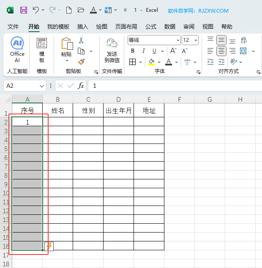
Task: Decrease indent icon
Action: tap(210, 62)
